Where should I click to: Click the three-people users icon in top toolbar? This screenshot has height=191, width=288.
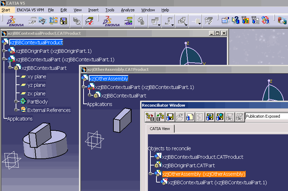coord(265,20)
